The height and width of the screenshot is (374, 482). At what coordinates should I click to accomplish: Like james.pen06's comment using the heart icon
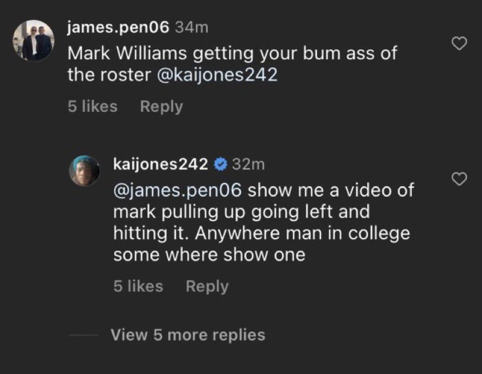pyautogui.click(x=459, y=43)
